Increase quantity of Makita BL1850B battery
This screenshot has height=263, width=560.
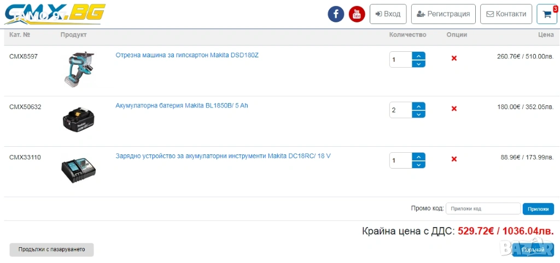click(418, 106)
